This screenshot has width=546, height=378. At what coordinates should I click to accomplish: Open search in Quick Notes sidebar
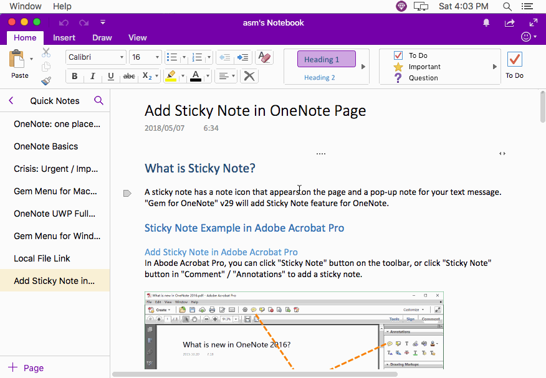(x=98, y=100)
